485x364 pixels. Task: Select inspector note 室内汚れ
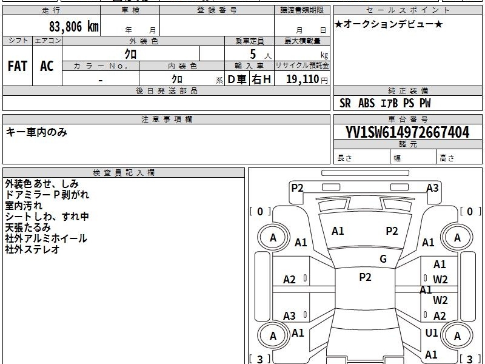(24, 206)
